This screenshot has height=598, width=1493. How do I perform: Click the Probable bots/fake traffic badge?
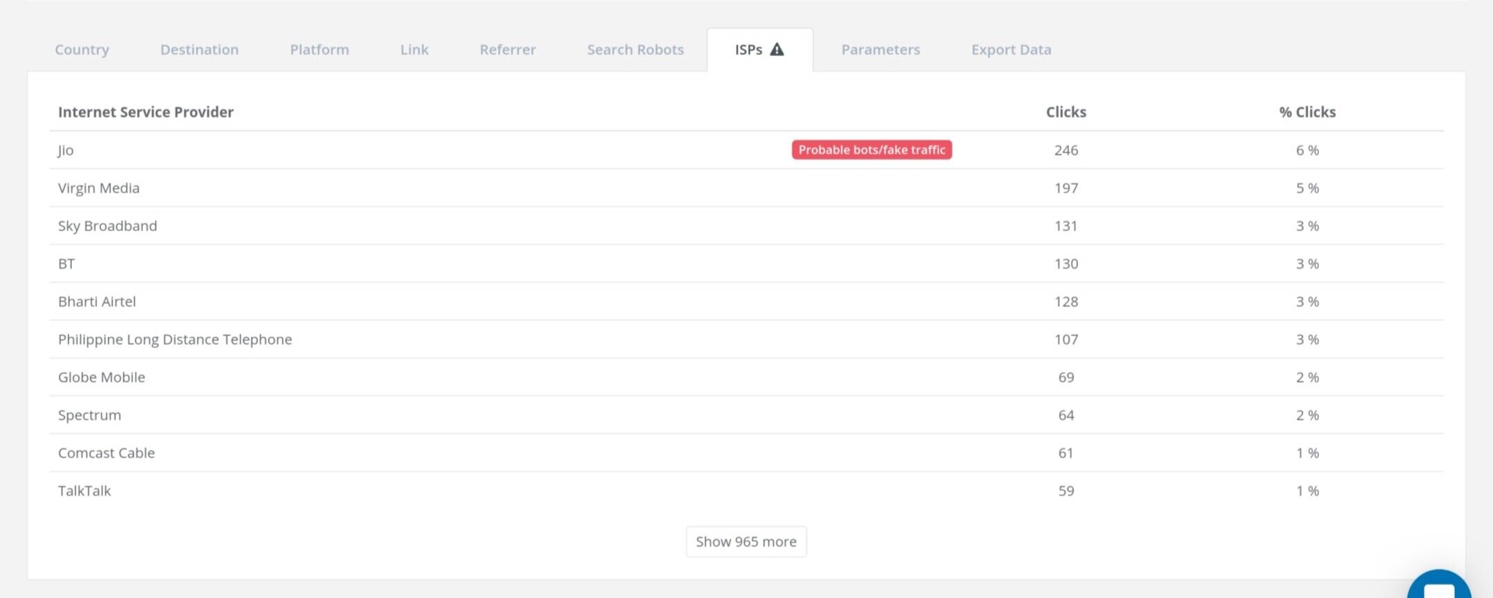point(872,149)
